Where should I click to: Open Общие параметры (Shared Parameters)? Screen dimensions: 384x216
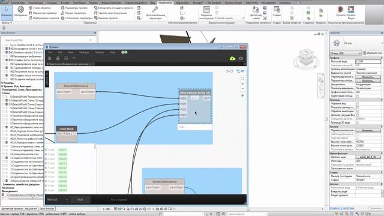[74, 13]
